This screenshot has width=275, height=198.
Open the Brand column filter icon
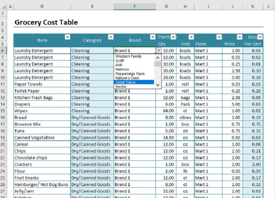tap(153, 37)
